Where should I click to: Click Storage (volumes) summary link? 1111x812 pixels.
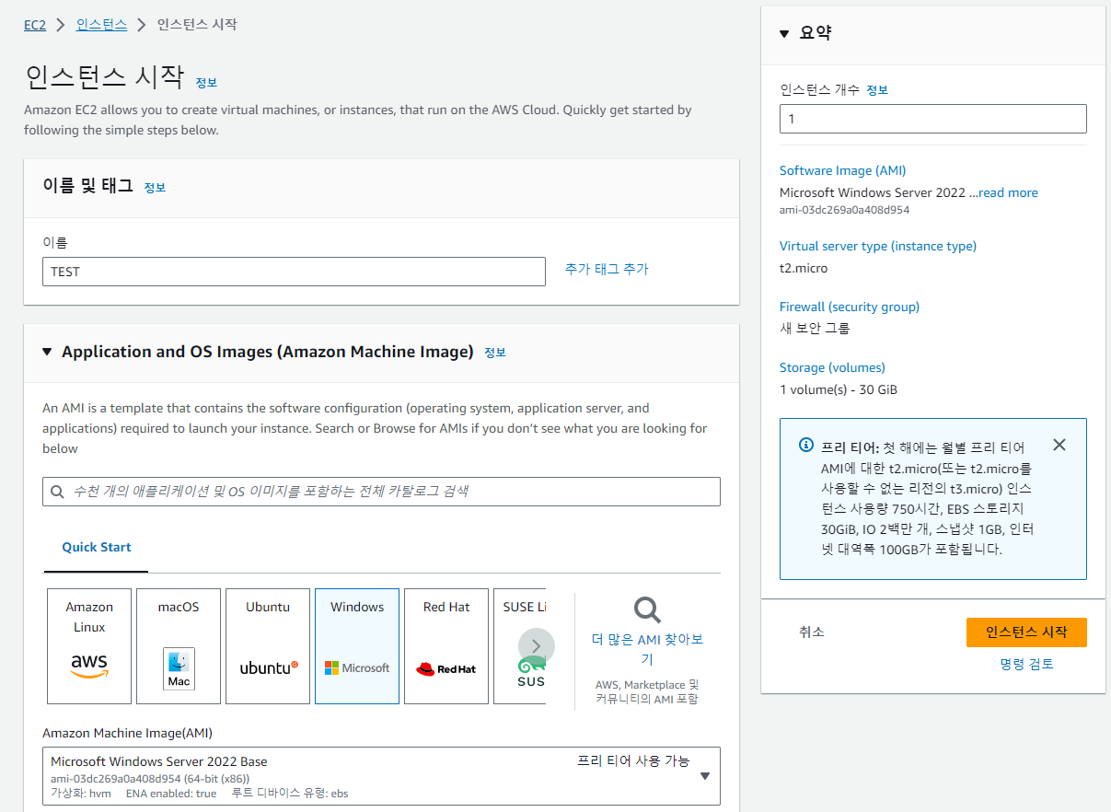[832, 367]
